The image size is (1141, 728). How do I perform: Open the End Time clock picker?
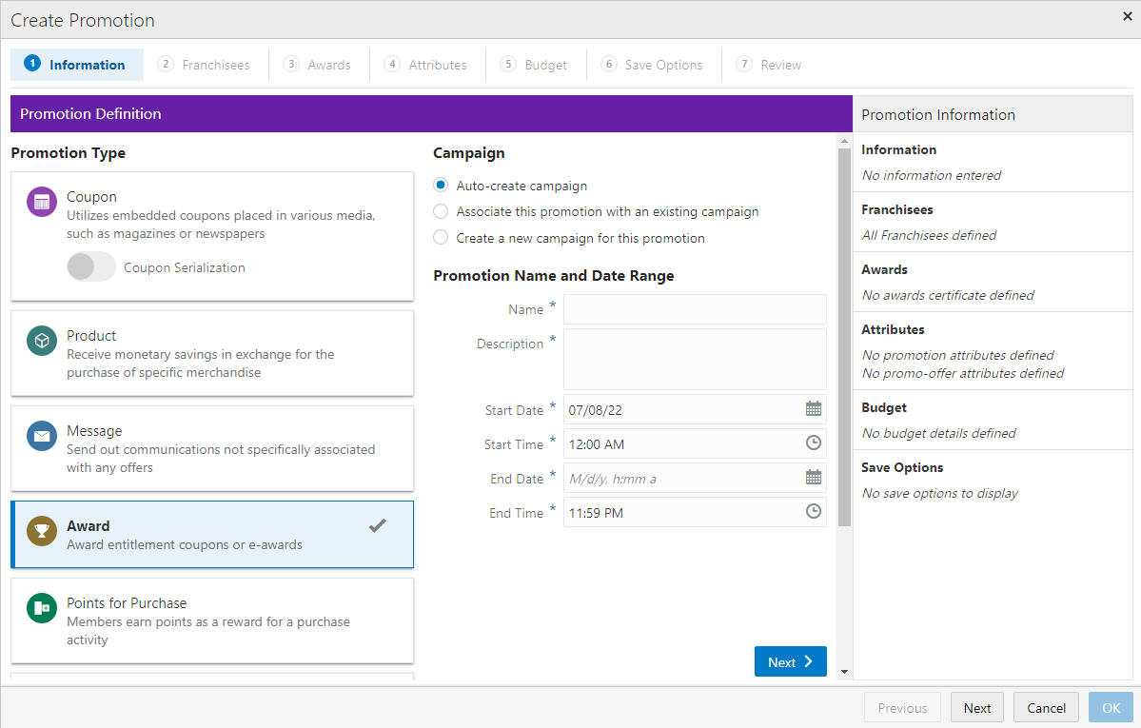pyautogui.click(x=814, y=512)
